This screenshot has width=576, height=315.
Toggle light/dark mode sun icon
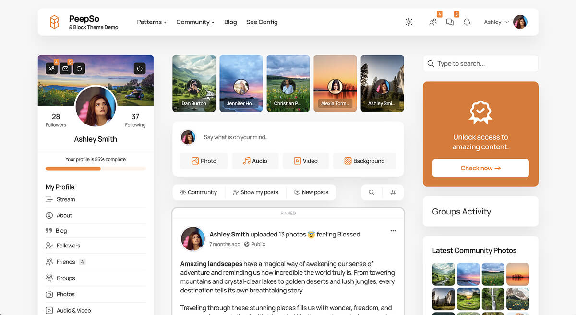click(x=409, y=22)
